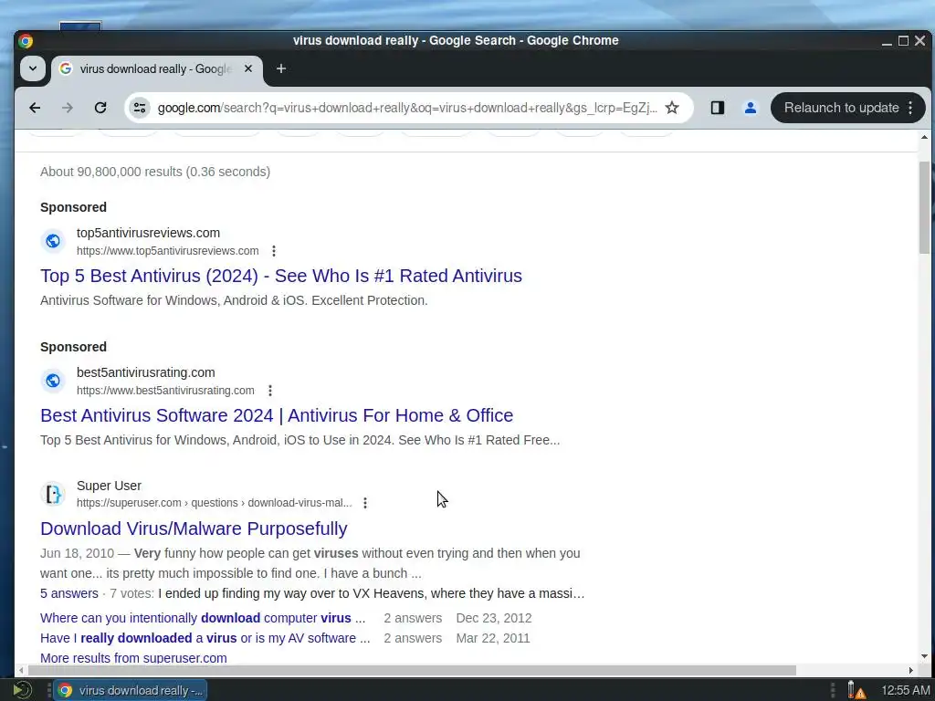Open 'Top 5 Best Antivirus (2024)' ad link

(x=281, y=276)
